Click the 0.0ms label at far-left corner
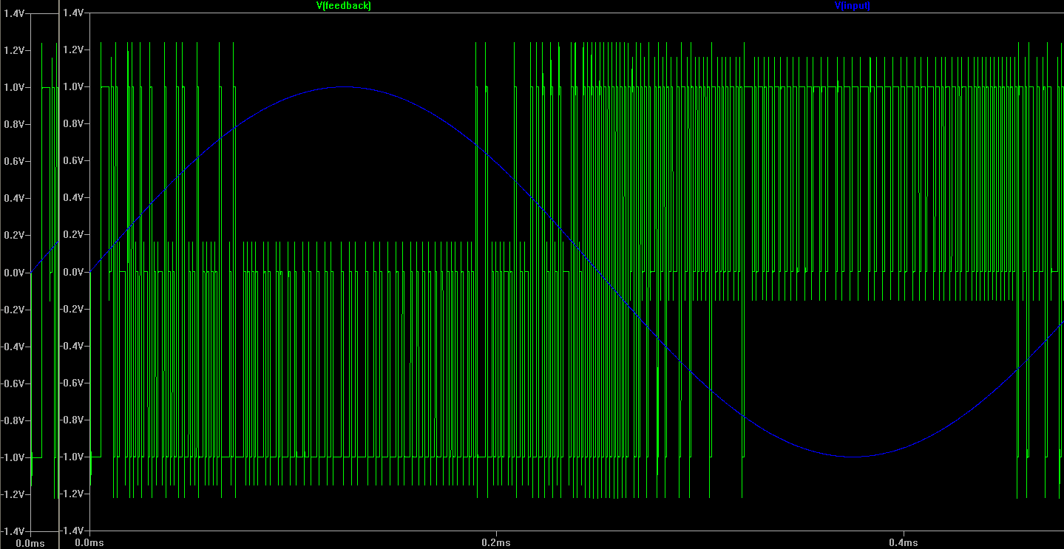The height and width of the screenshot is (549, 1064). 30,543
